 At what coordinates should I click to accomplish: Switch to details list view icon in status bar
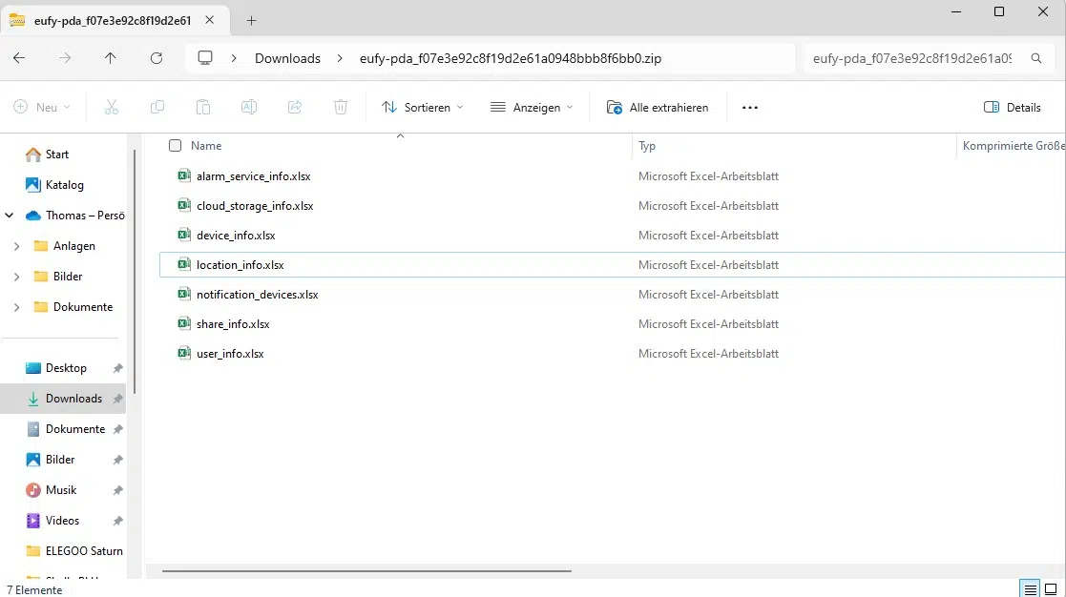point(1031,589)
